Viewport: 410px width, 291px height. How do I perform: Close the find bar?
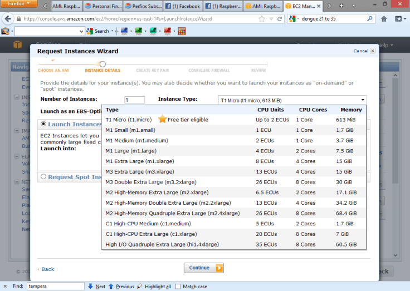pos(4,287)
